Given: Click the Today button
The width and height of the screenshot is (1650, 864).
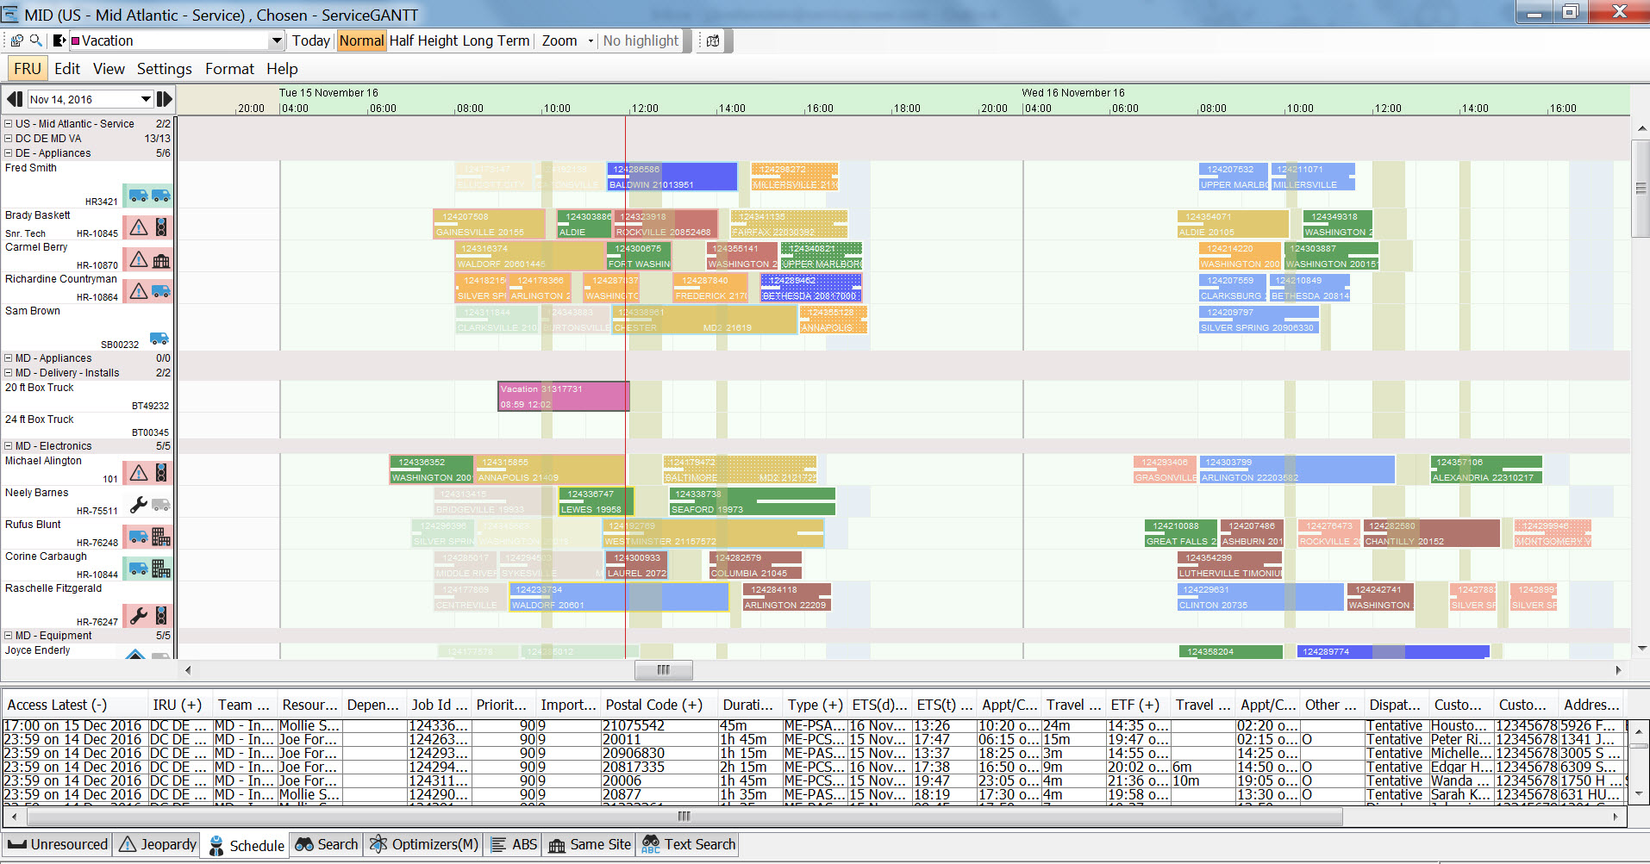Looking at the screenshot, I should tap(310, 40).
